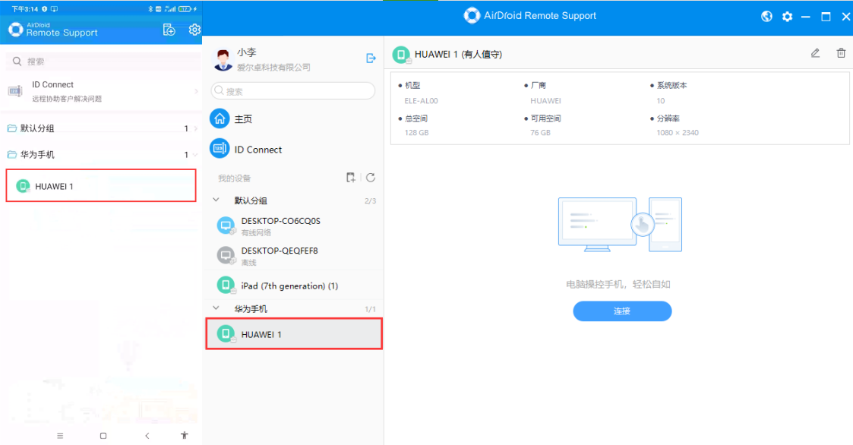This screenshot has height=445, width=853.
Task: Click the edit pencil for HUAWEI 1 details
Action: [815, 52]
